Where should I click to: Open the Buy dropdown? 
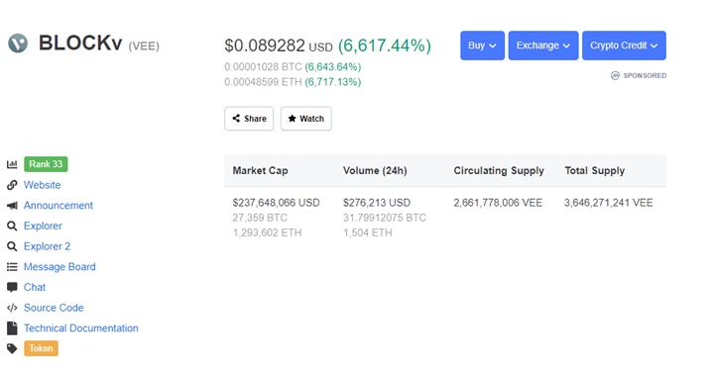click(x=482, y=46)
